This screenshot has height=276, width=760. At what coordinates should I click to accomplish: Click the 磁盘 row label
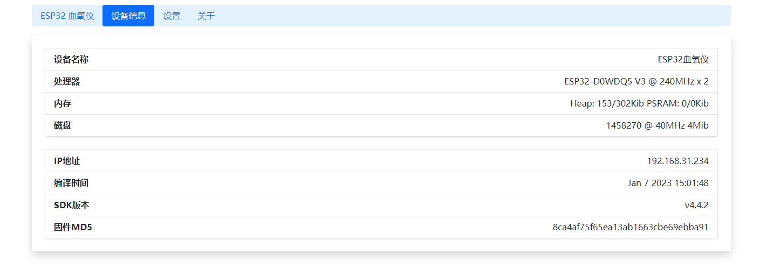[63, 126]
